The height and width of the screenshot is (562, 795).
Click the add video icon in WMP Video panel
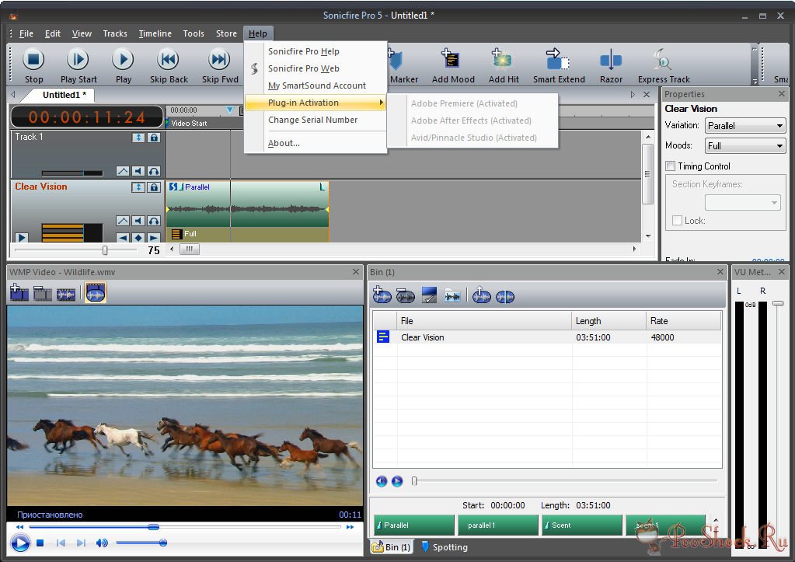[19, 293]
